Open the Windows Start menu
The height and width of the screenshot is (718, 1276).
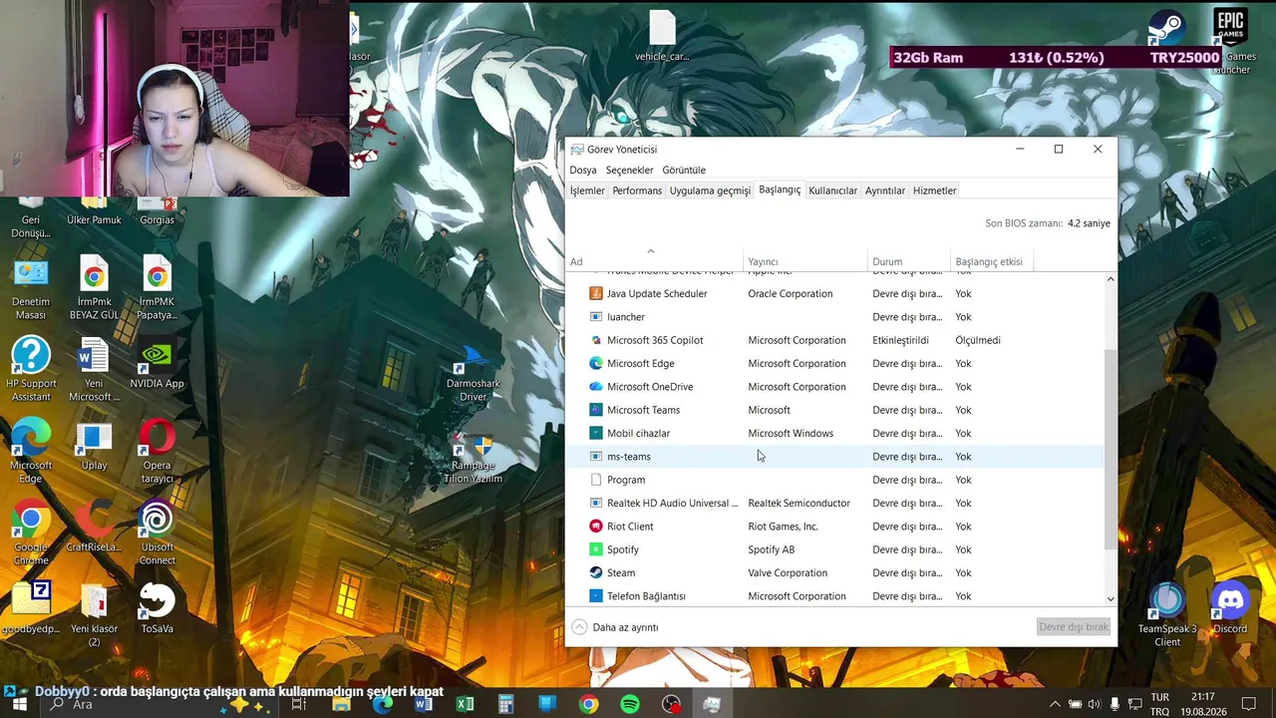click(19, 704)
